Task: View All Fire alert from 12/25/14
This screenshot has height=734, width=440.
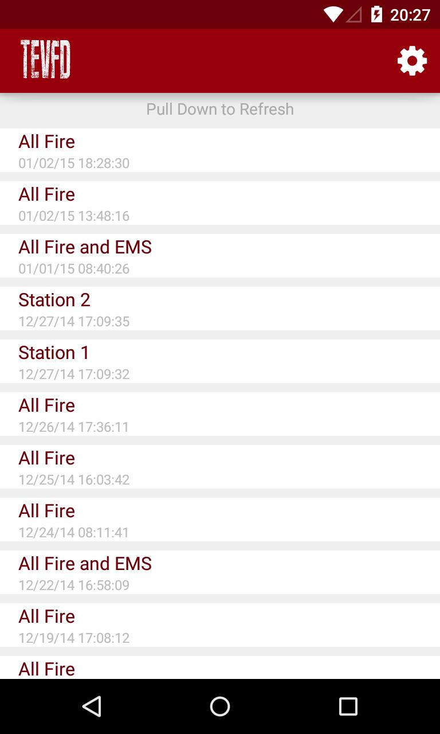Action: click(220, 467)
